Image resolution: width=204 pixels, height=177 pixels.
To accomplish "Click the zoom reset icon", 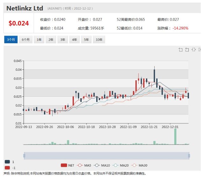I will 187,49.
